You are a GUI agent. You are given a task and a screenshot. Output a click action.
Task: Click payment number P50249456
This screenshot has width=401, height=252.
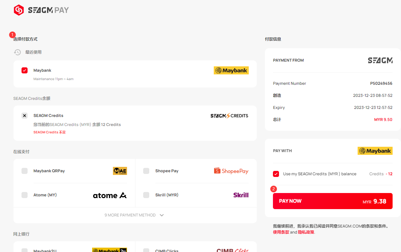(x=381, y=83)
